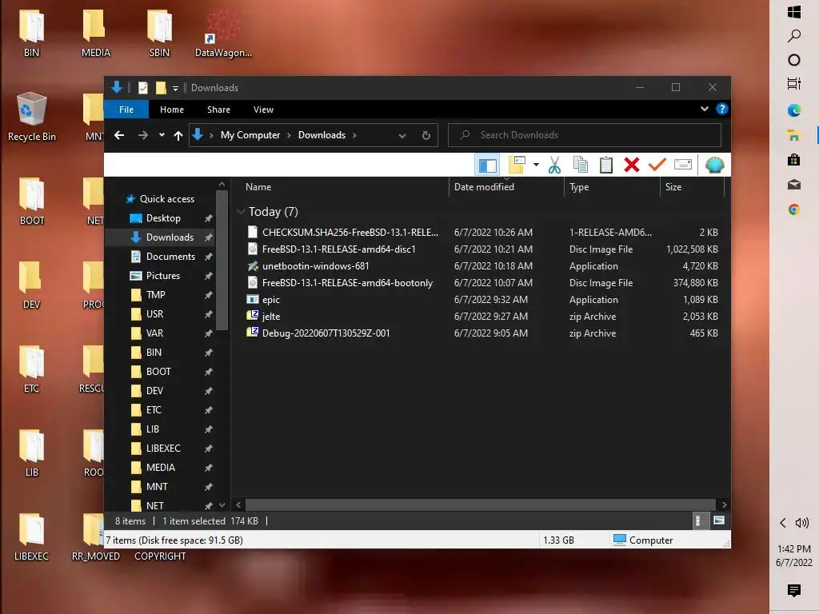Expand the ribbon with the chevron
819x614 pixels.
[704, 109]
